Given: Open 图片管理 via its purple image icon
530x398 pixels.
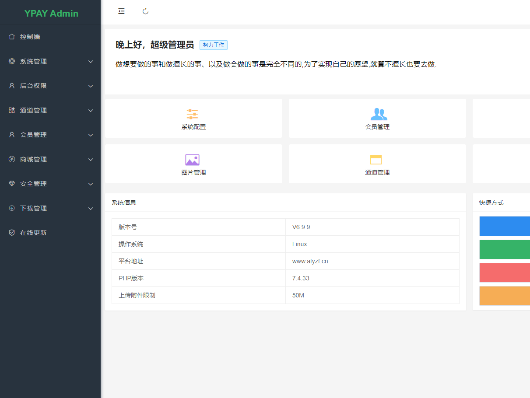Looking at the screenshot, I should (193, 159).
